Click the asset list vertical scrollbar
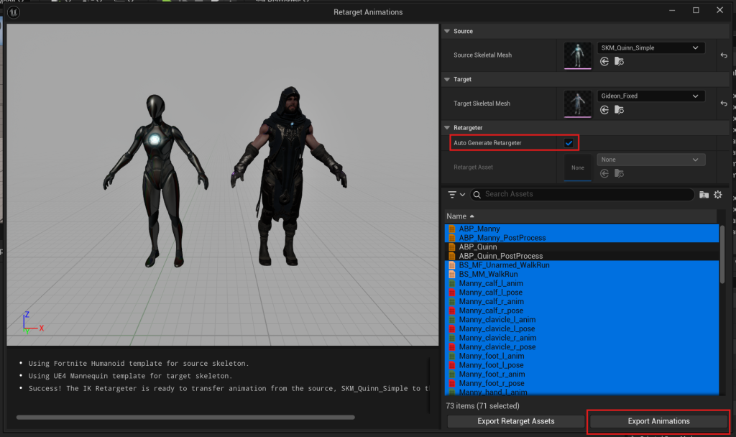 (x=722, y=254)
